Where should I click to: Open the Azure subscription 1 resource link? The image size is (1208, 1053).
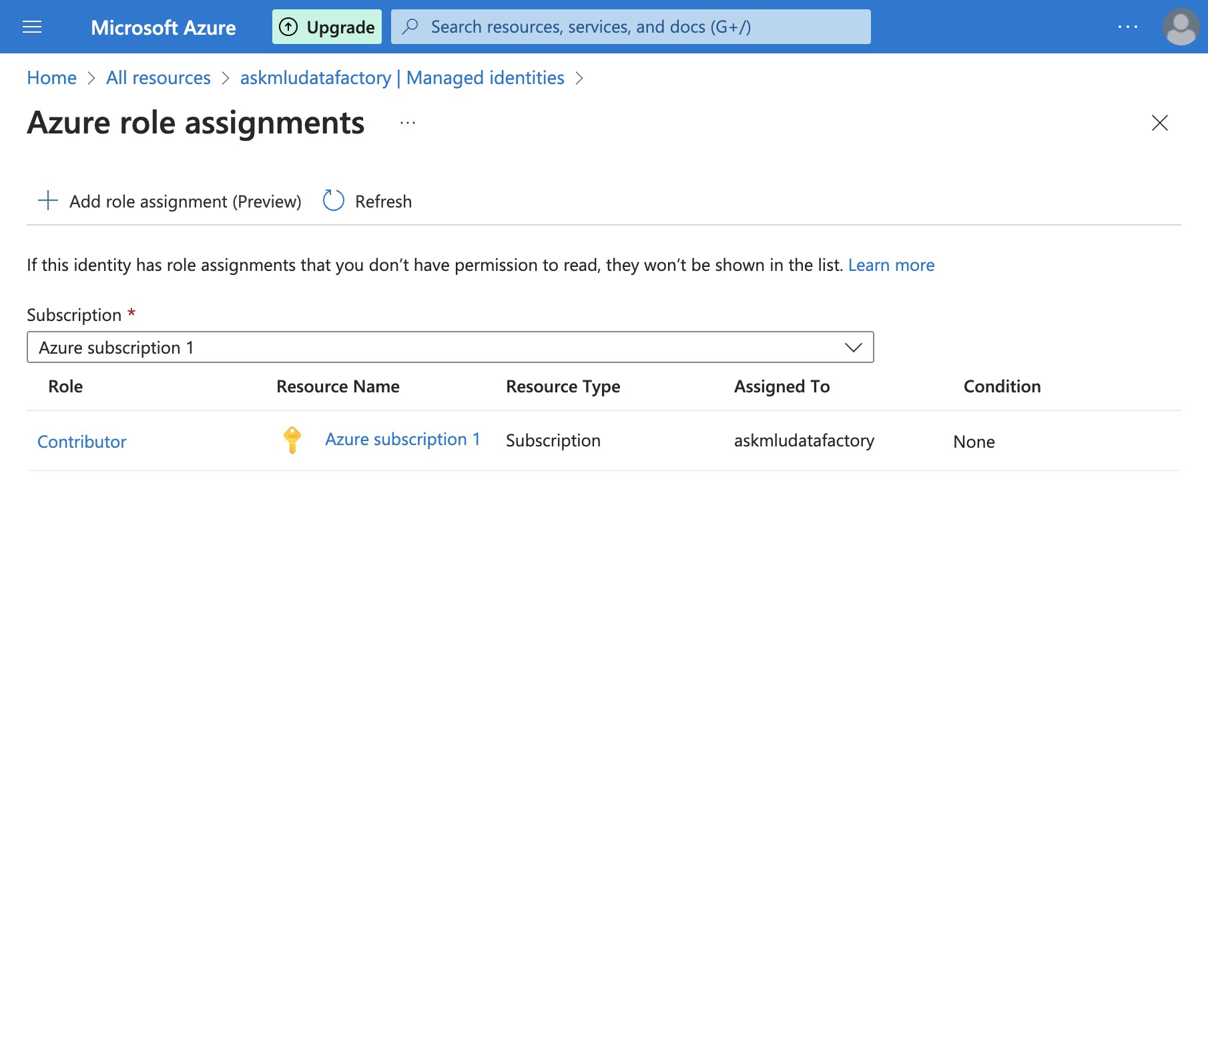(402, 439)
